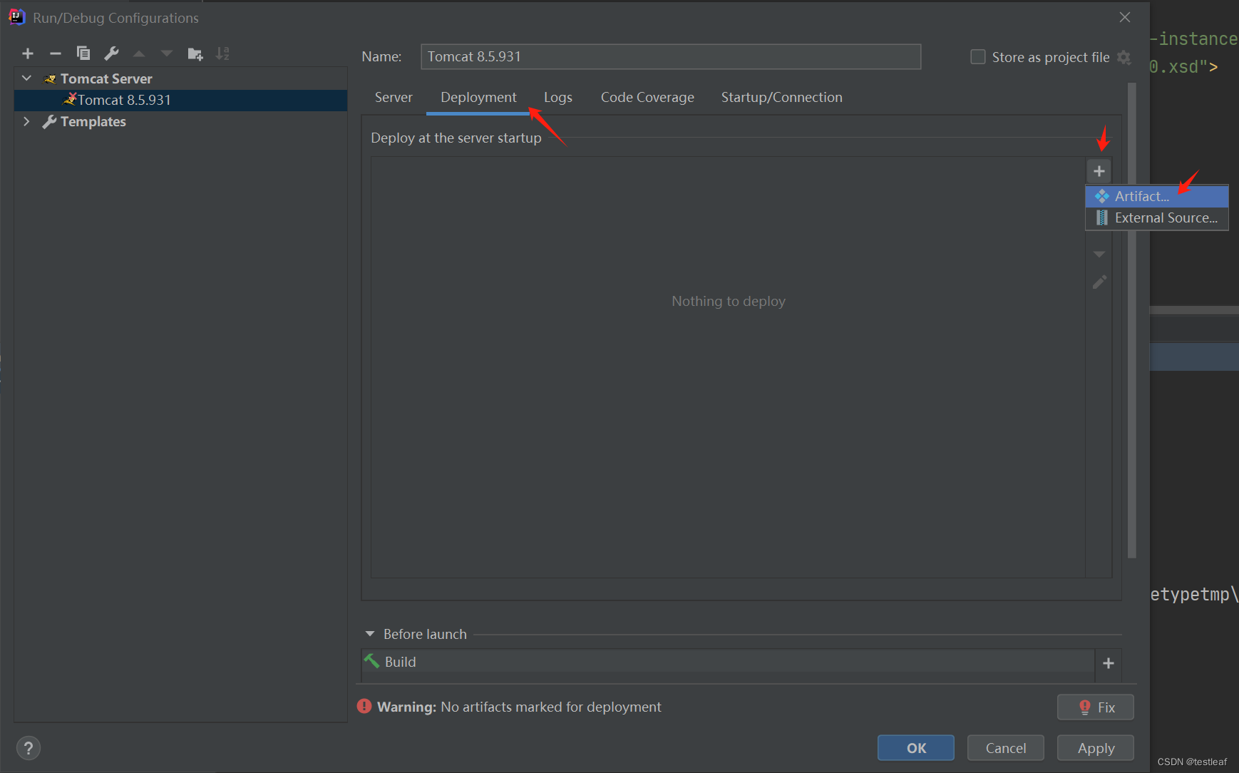Open the Code Coverage tab
The height and width of the screenshot is (773, 1239).
(647, 97)
